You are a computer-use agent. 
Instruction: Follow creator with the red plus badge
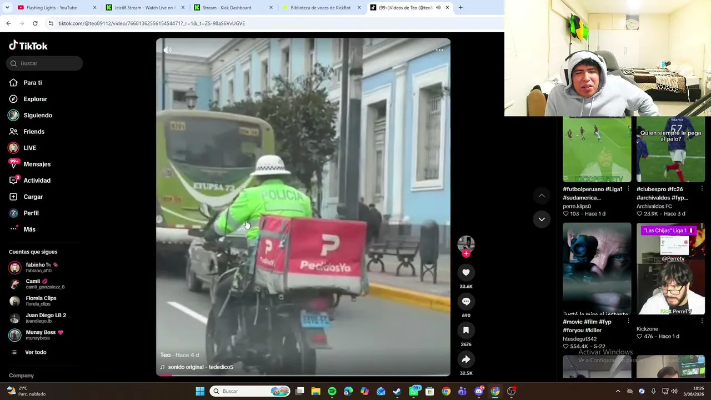tap(466, 253)
